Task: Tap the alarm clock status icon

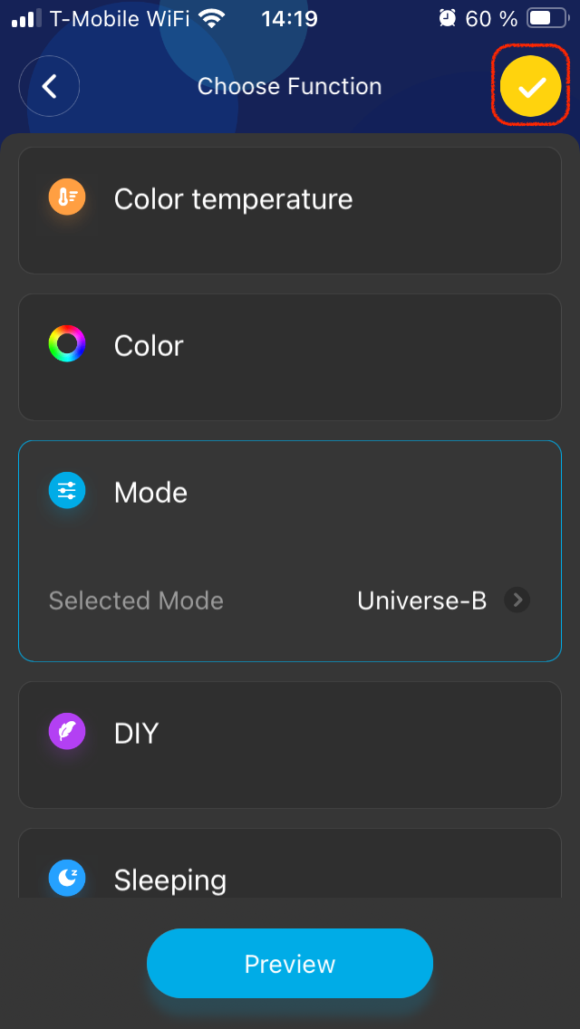Action: pos(447,18)
